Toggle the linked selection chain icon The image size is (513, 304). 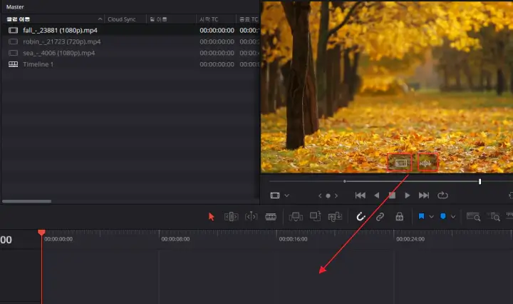point(380,216)
